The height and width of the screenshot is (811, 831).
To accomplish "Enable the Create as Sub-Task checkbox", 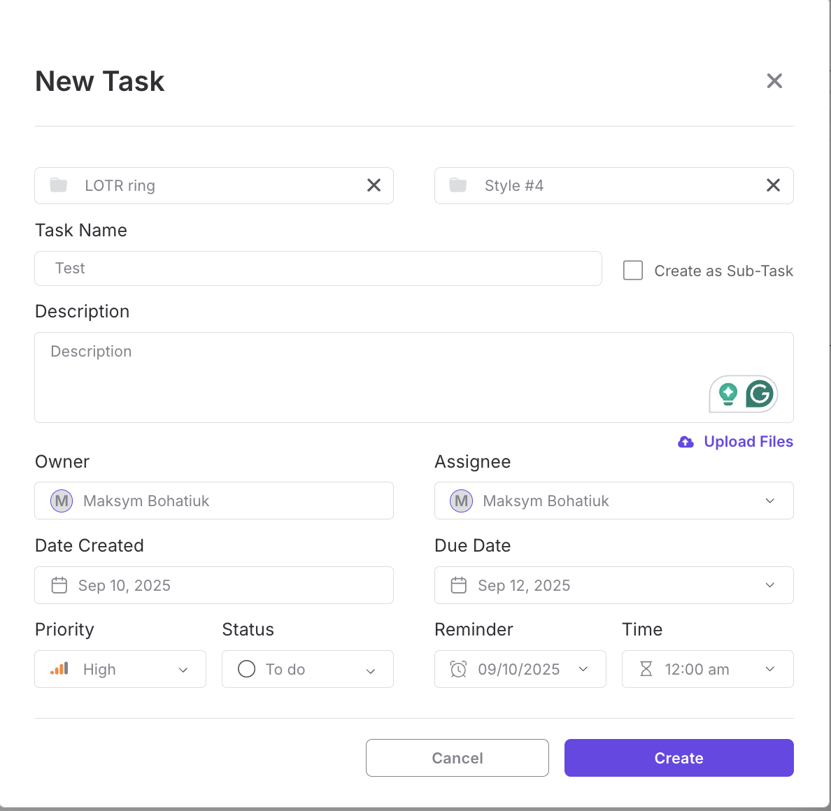I will (633, 271).
